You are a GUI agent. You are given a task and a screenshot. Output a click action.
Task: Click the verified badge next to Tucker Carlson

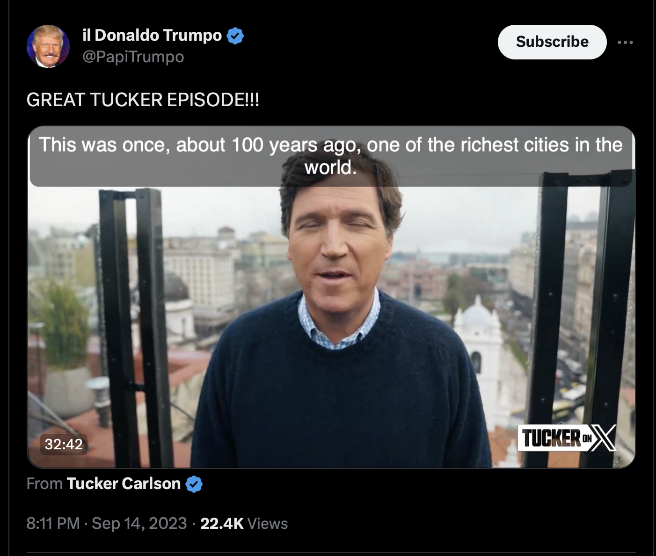(194, 484)
